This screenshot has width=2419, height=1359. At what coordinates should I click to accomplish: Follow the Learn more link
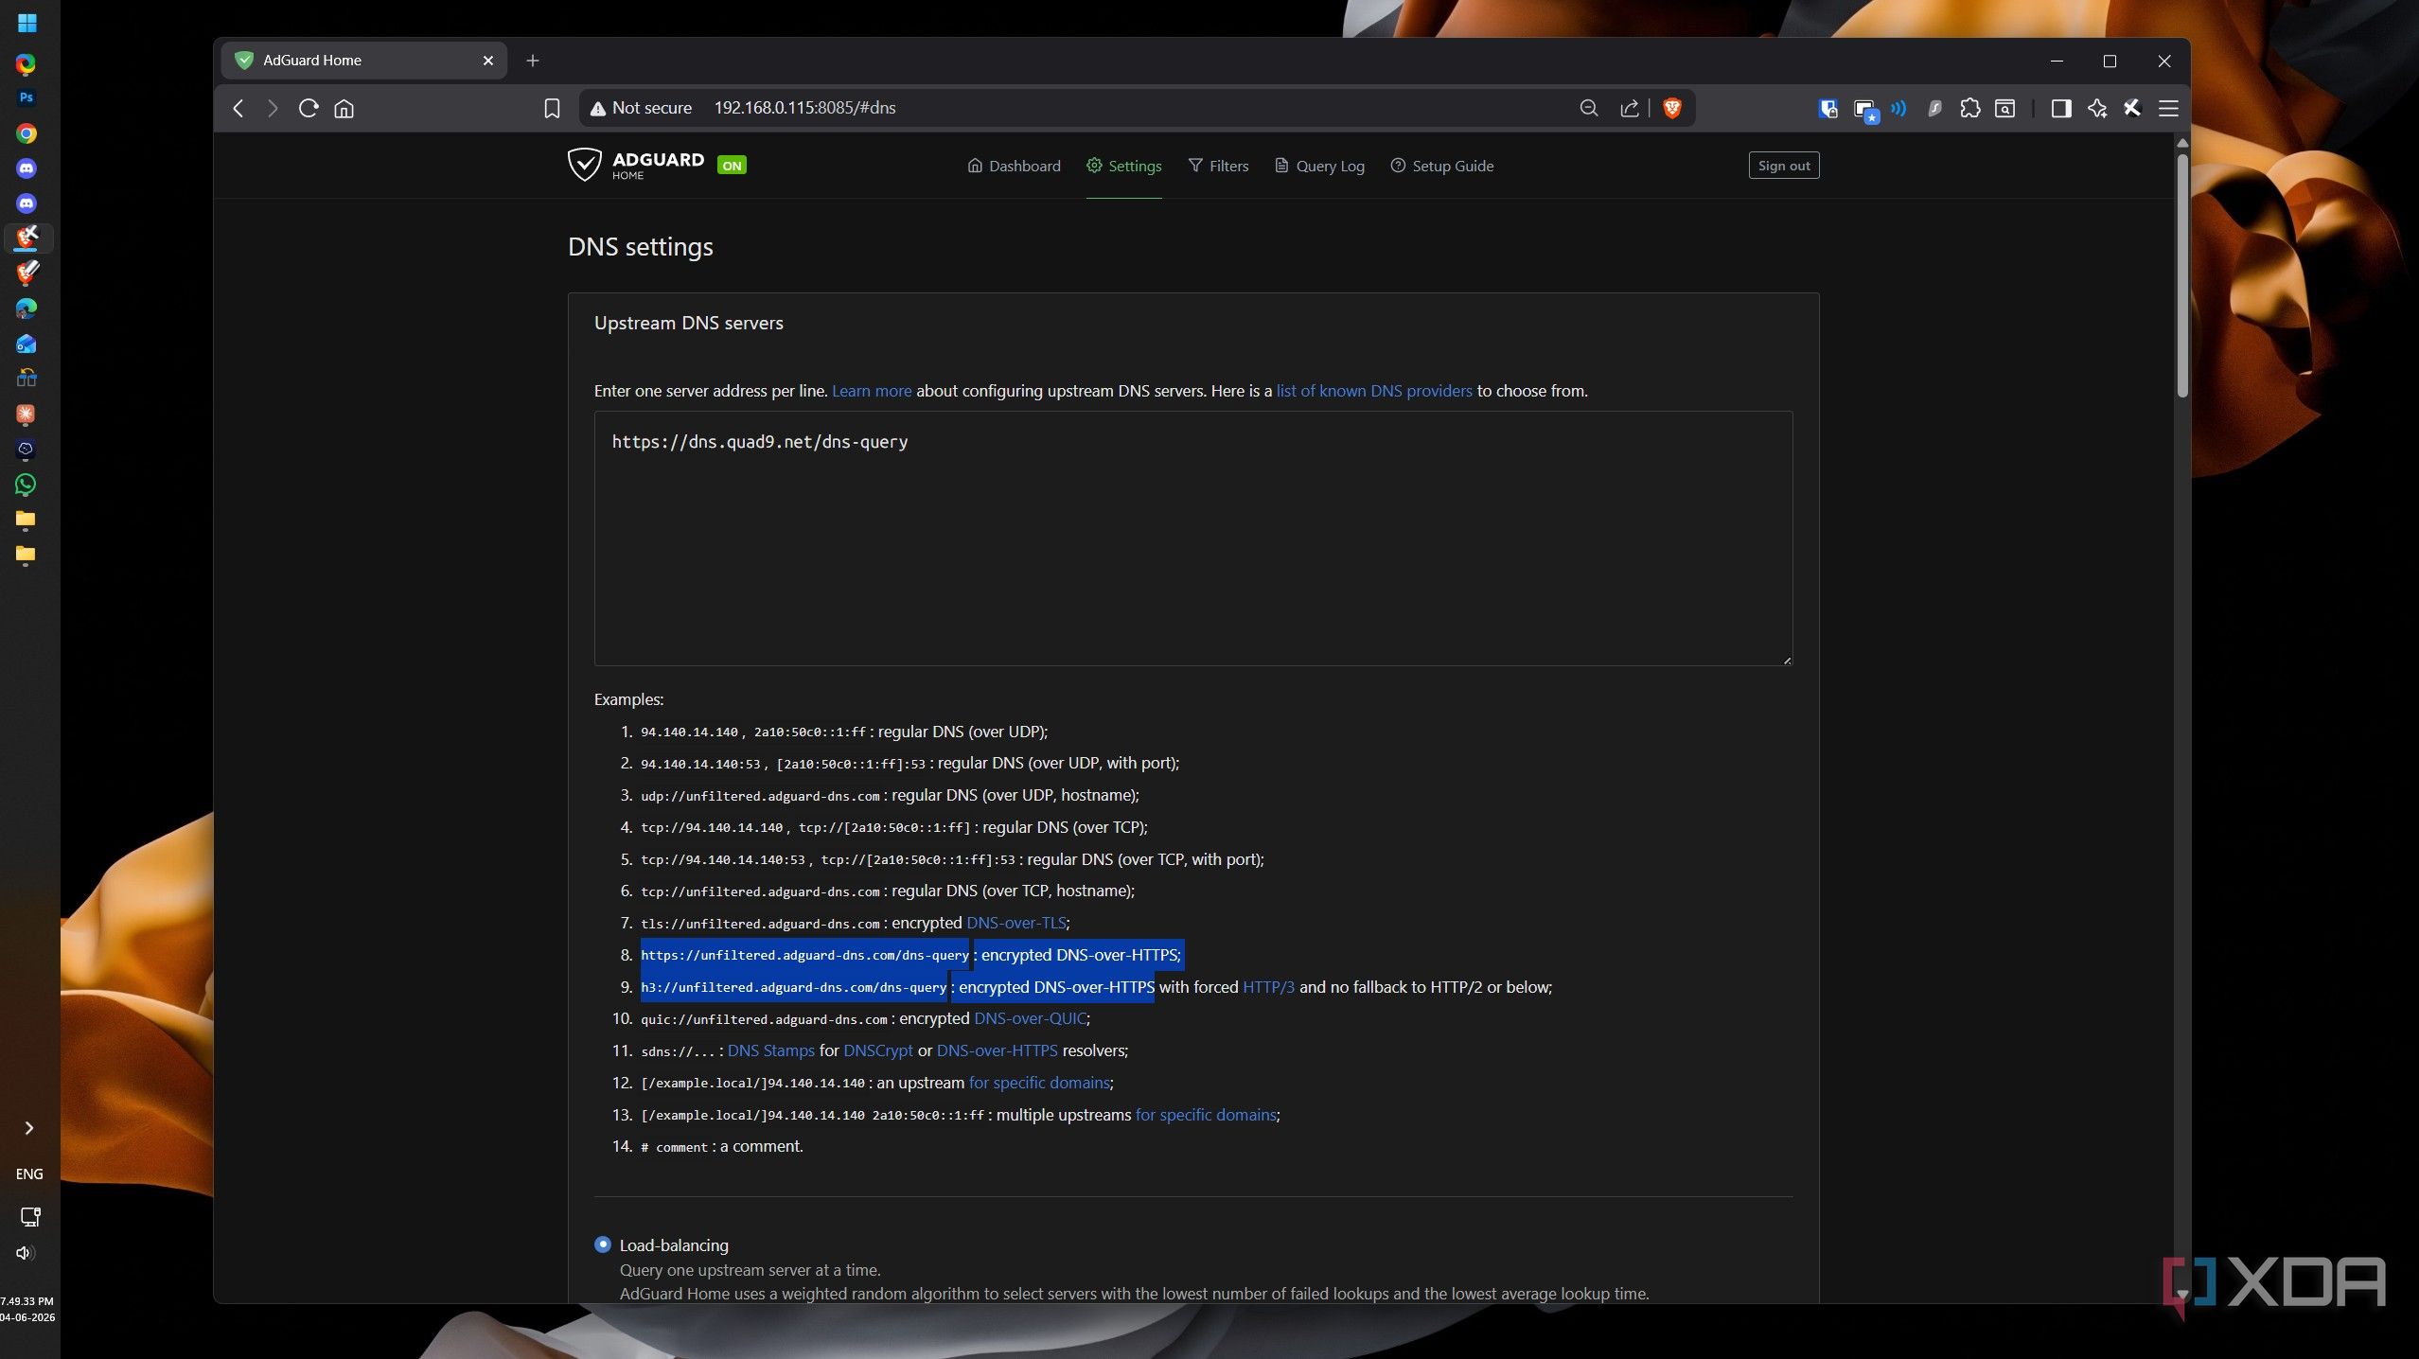[x=872, y=391]
